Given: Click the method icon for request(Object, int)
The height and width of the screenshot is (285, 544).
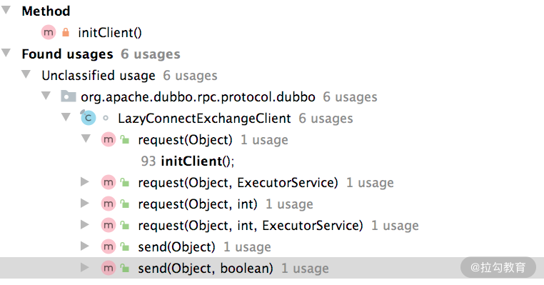Looking at the screenshot, I should (109, 204).
